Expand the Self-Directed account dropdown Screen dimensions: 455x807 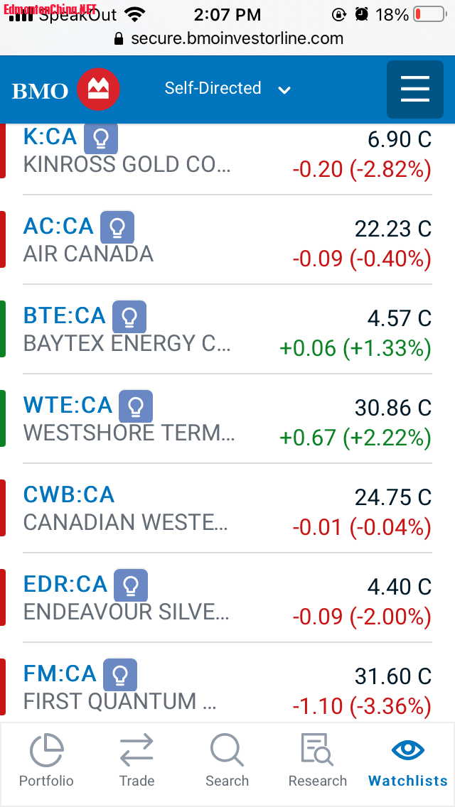pyautogui.click(x=227, y=89)
